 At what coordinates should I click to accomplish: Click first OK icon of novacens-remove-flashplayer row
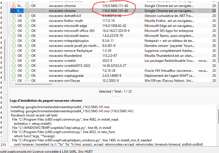(14, 51)
